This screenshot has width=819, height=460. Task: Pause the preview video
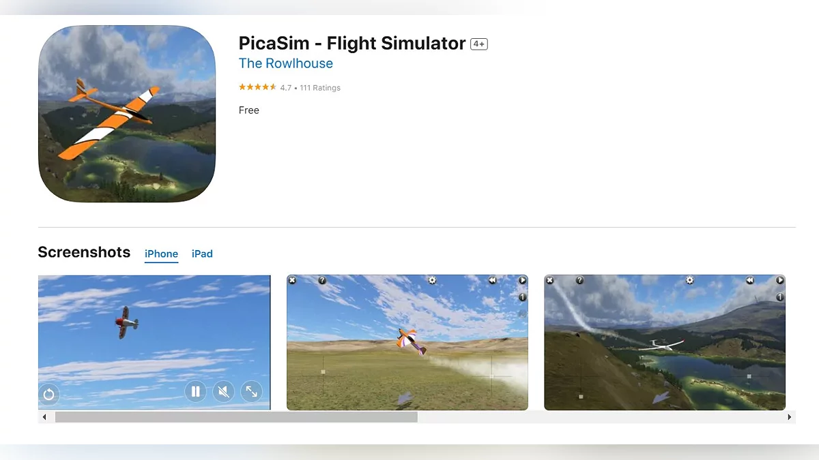coord(195,391)
